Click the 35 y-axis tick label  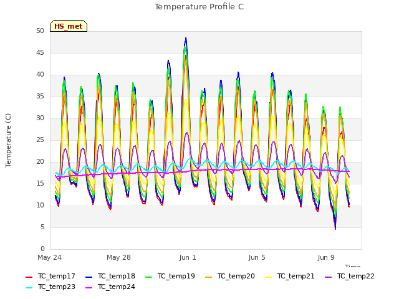40,96
